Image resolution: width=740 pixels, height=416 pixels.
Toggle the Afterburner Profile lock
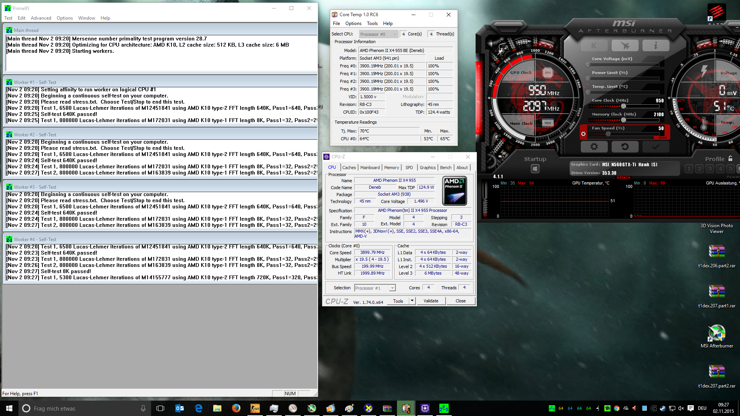(x=730, y=159)
